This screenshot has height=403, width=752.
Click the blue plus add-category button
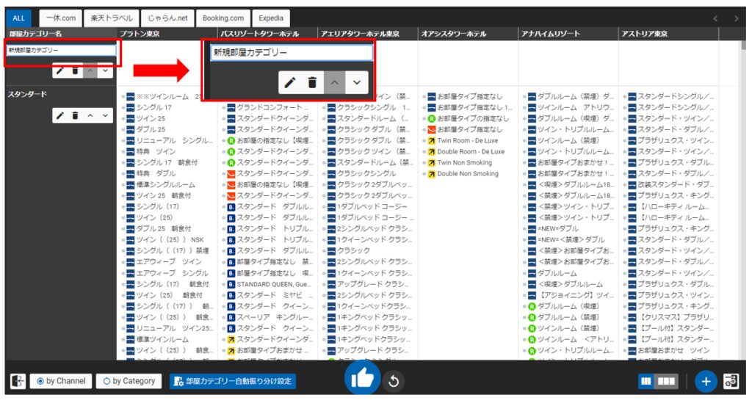click(x=705, y=382)
